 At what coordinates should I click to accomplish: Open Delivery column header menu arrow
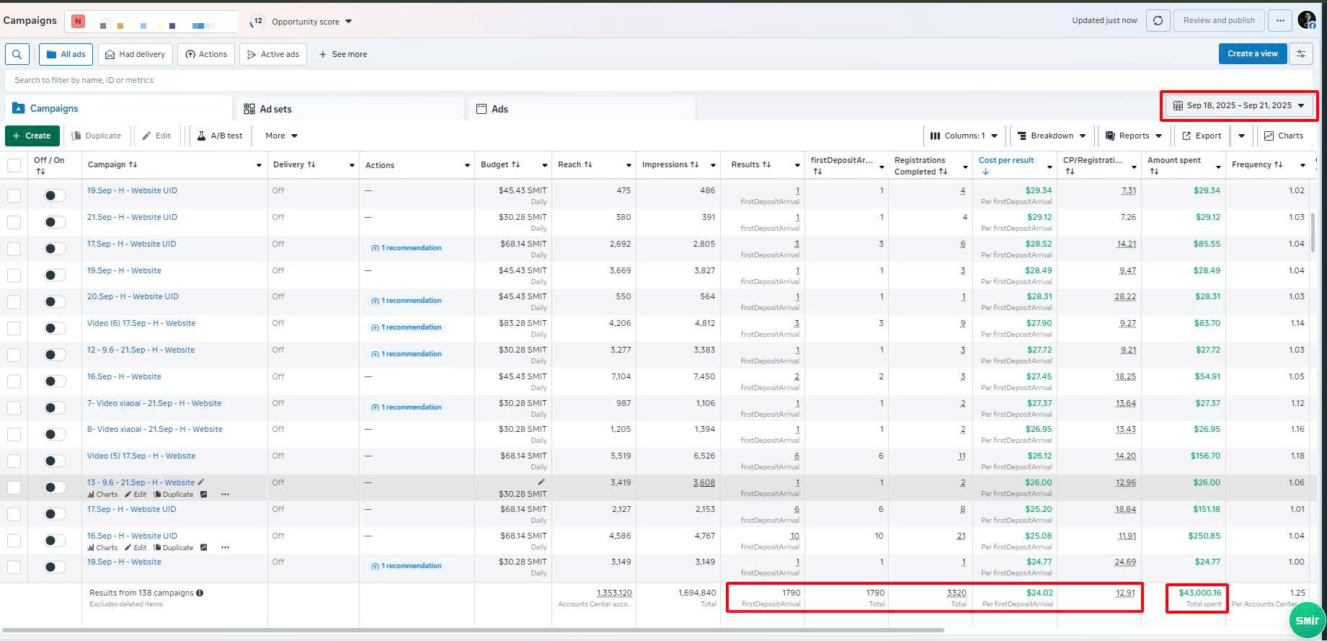click(x=352, y=165)
